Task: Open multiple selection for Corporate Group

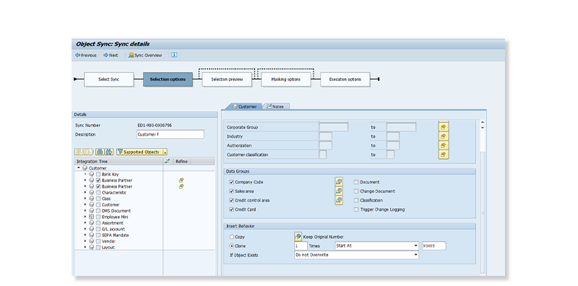Action: coord(444,127)
